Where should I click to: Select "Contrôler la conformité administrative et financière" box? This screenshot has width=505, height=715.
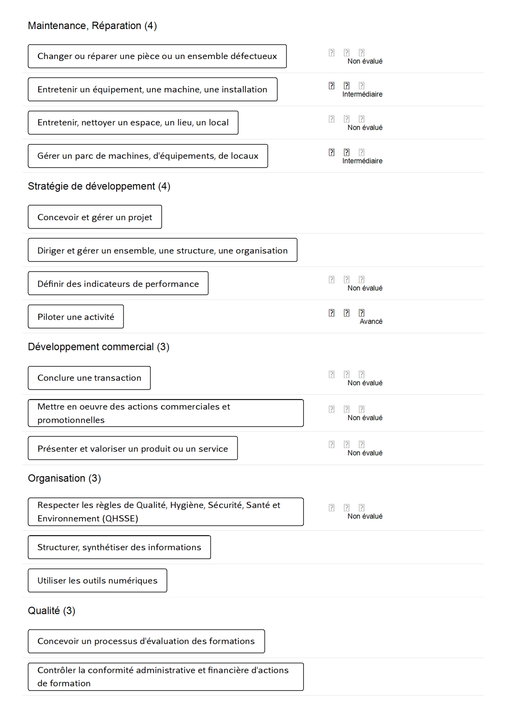[x=165, y=677]
